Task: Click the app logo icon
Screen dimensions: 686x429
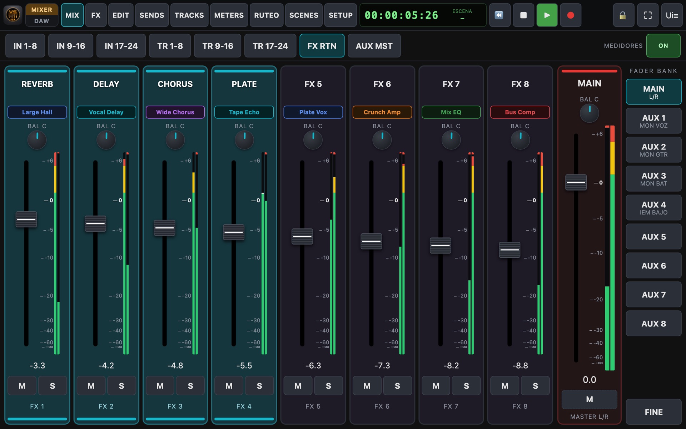Action: point(13,15)
